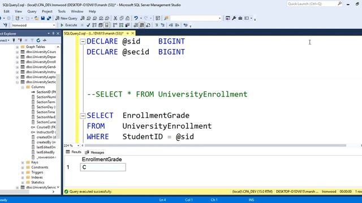The image size is (362, 203).
Task: Toggle Include Actual Execution Plan icon
Action: pos(115,25)
